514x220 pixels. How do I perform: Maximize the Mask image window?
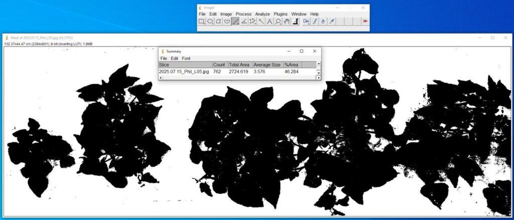click(x=492, y=37)
